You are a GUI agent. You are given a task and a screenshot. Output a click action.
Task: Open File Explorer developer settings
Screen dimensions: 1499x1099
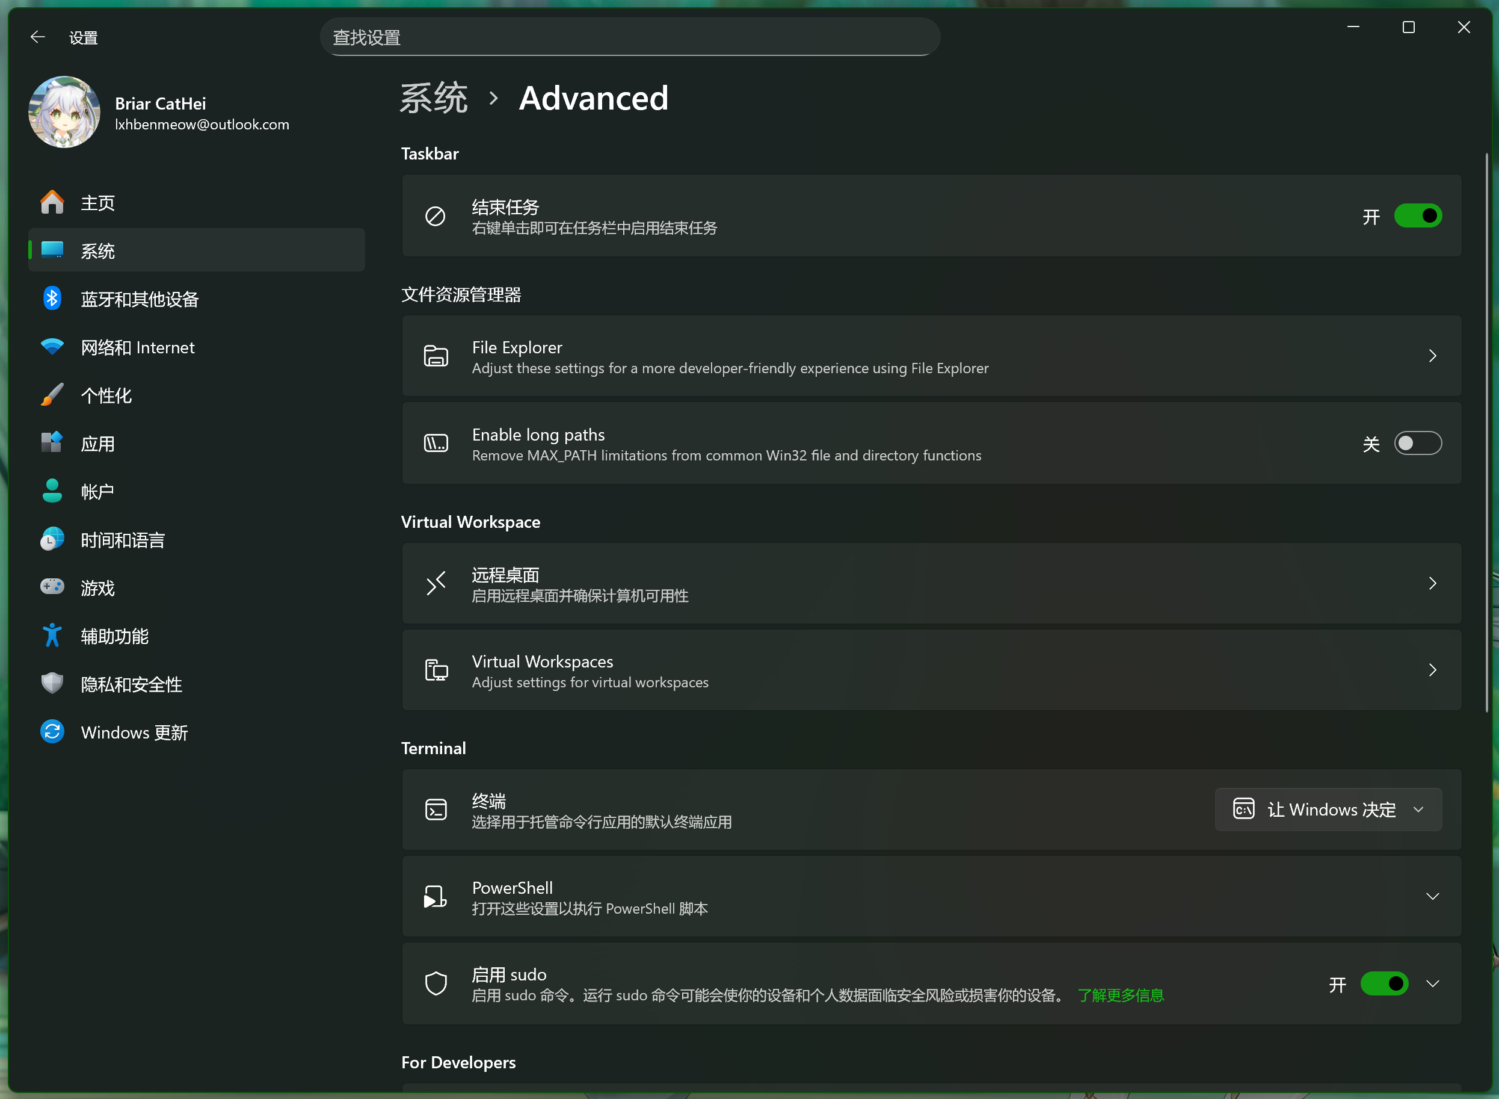[x=931, y=356]
